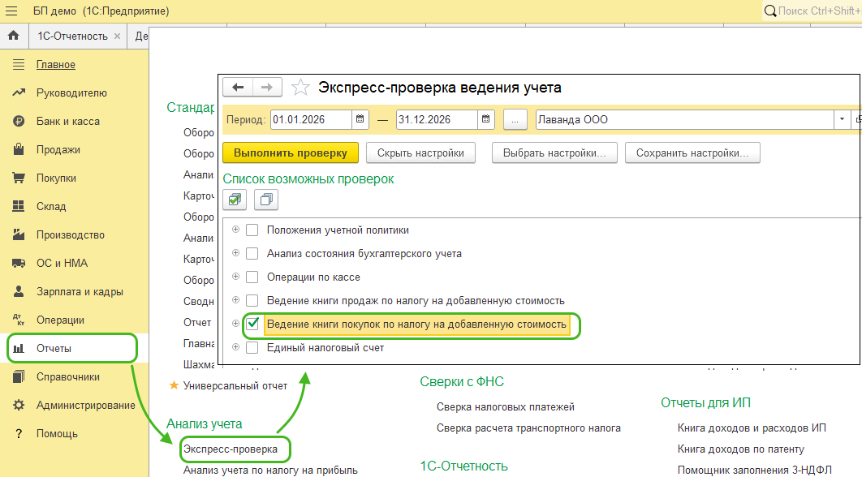Uncheck Ведение книги покупок по НДС
Screen dimensions: 862x477
point(252,324)
